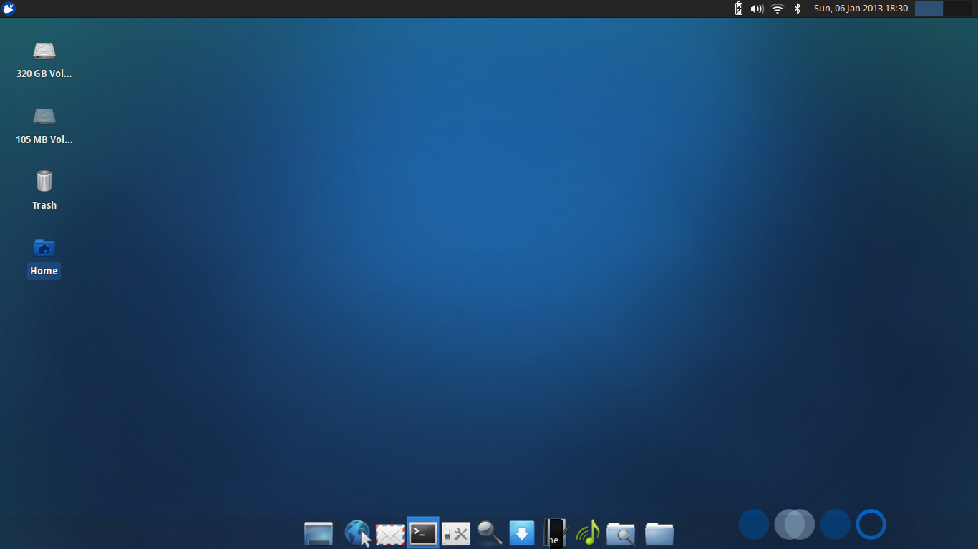The height and width of the screenshot is (549, 978).
Task: Open the Wi-Fi network indicator
Action: [778, 9]
